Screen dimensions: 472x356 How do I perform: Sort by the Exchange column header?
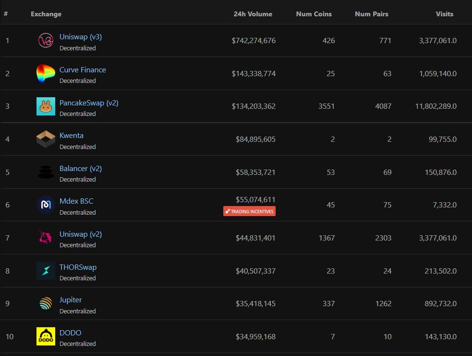(x=46, y=14)
